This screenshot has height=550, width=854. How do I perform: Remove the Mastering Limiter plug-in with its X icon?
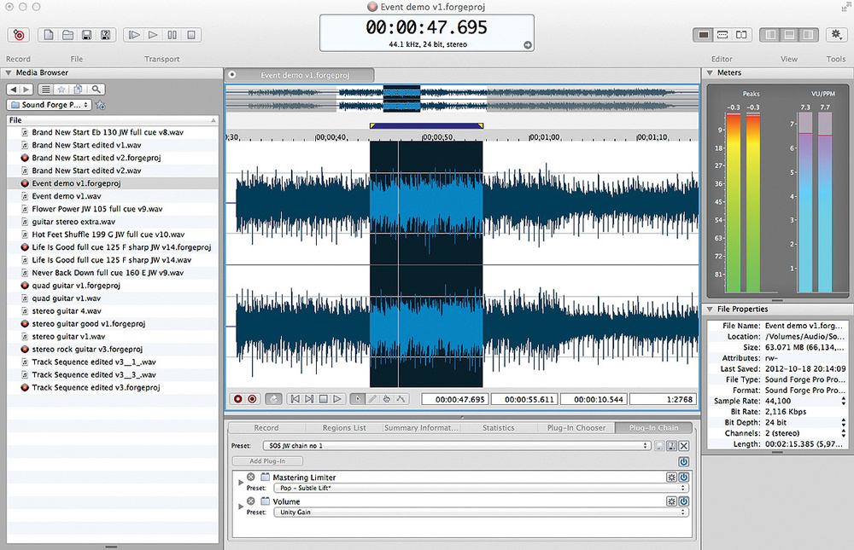[251, 477]
